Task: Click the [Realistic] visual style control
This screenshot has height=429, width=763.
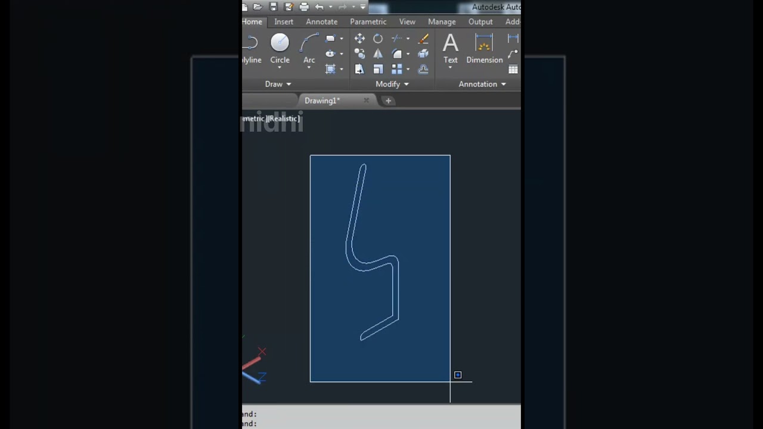Action: point(283,119)
